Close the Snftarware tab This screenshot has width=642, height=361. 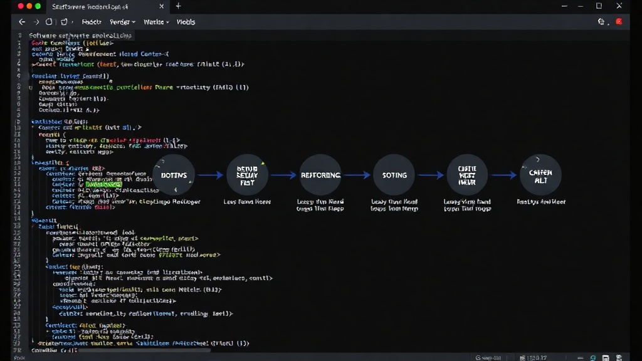(161, 6)
